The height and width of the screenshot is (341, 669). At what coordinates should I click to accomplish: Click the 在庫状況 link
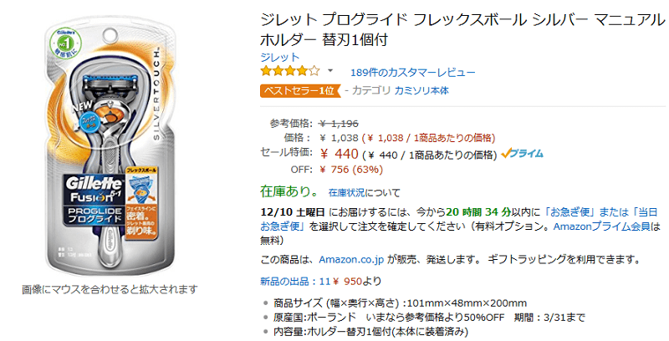[350, 192]
